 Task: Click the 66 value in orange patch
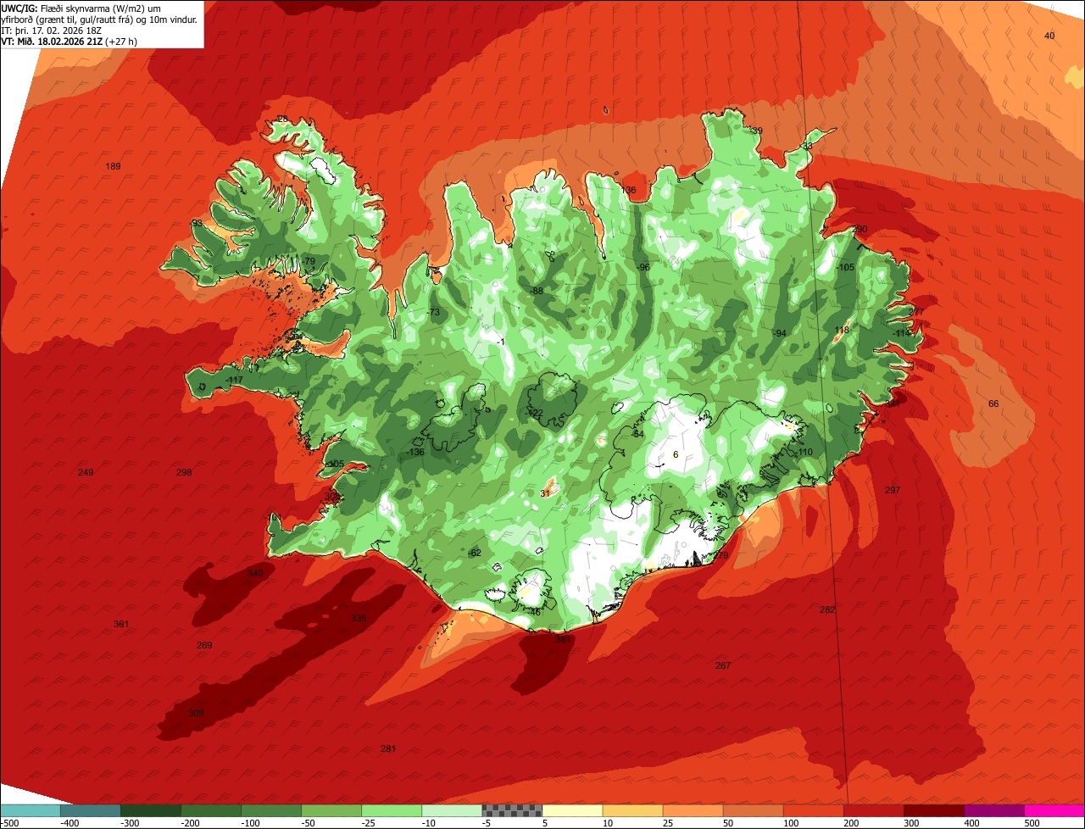pyautogui.click(x=993, y=403)
